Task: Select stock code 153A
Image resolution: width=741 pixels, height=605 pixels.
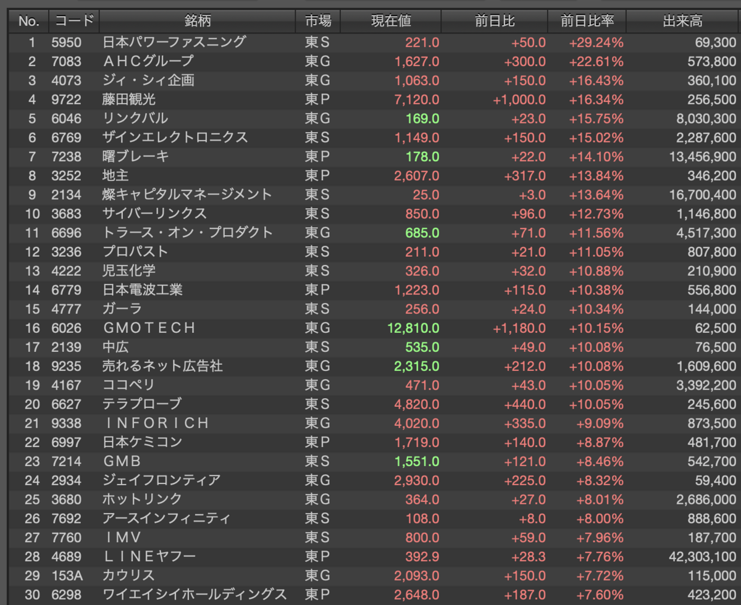Action: (x=67, y=575)
